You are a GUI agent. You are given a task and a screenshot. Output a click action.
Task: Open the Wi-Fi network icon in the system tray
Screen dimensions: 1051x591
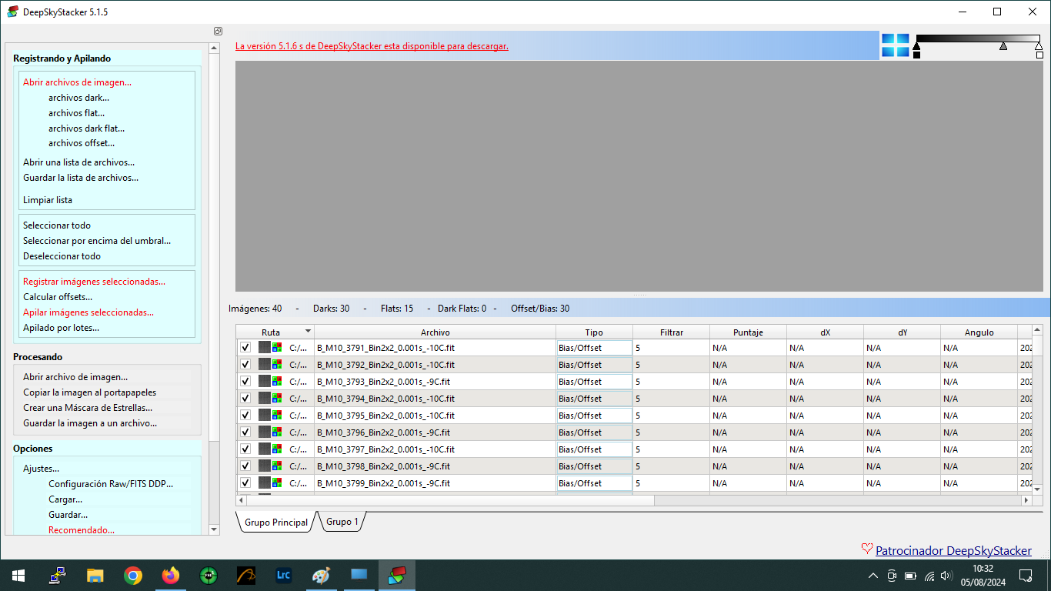pyautogui.click(x=929, y=576)
